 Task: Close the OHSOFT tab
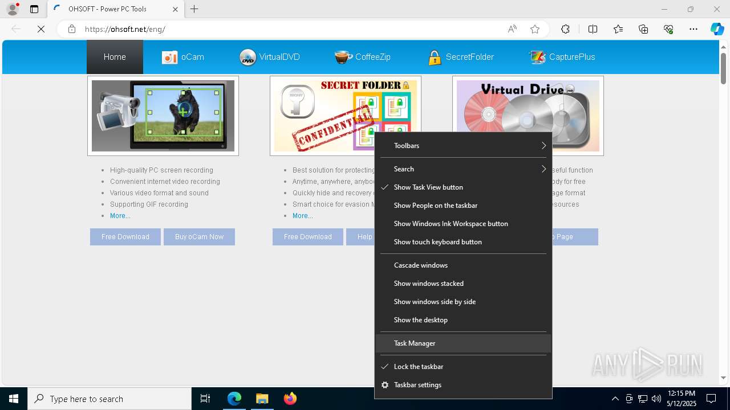coord(175,9)
